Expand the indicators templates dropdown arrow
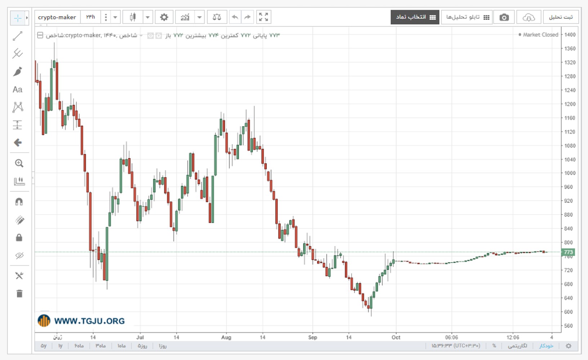The height and width of the screenshot is (360, 588). coord(199,17)
